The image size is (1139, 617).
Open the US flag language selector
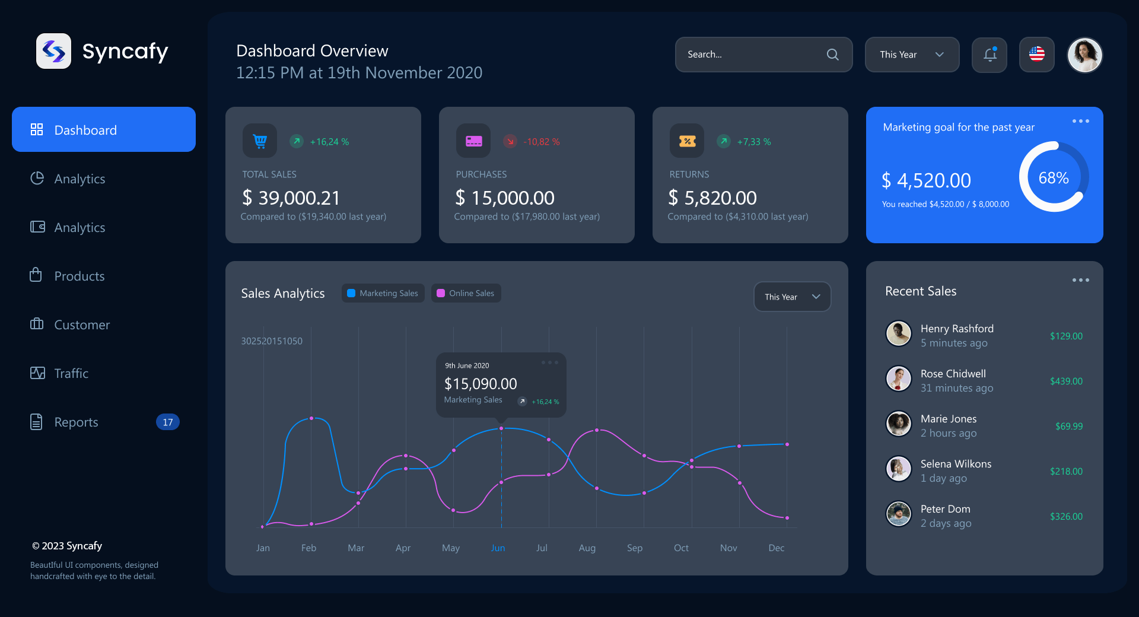(1037, 55)
